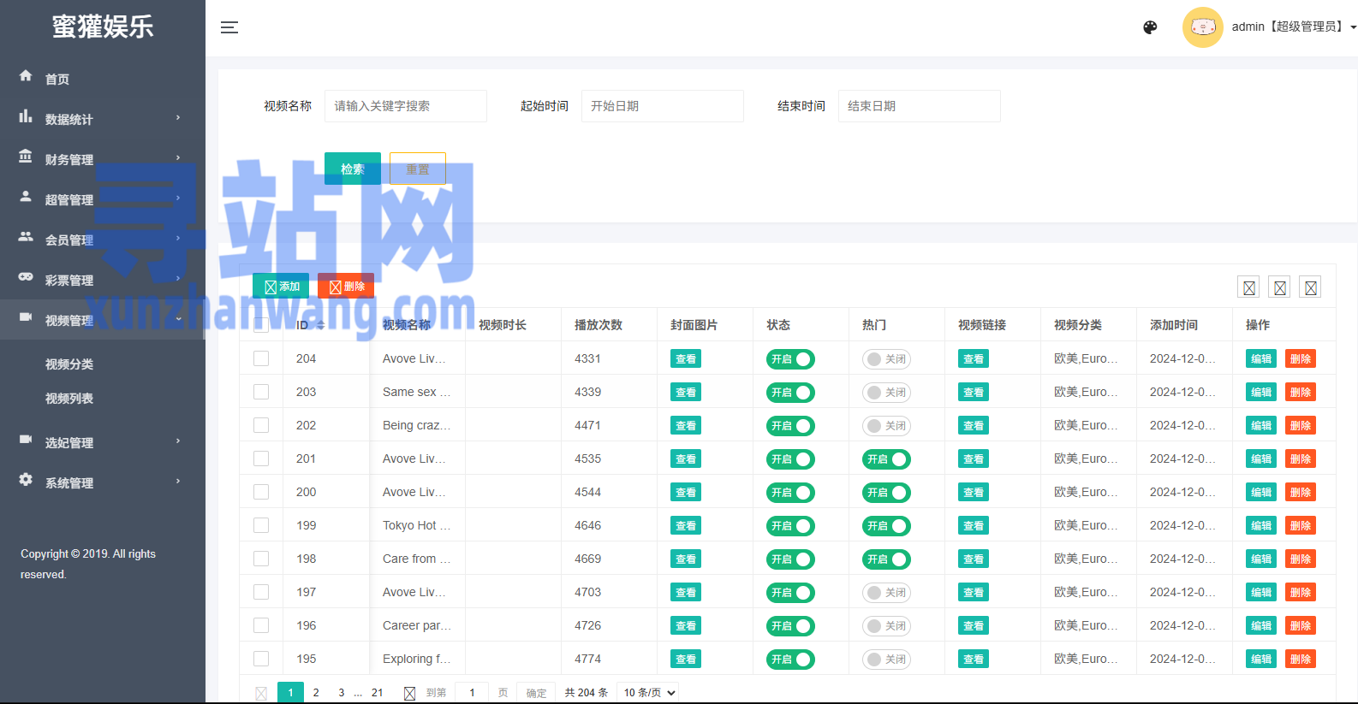Disable hot switch for row ID 200

[885, 493]
